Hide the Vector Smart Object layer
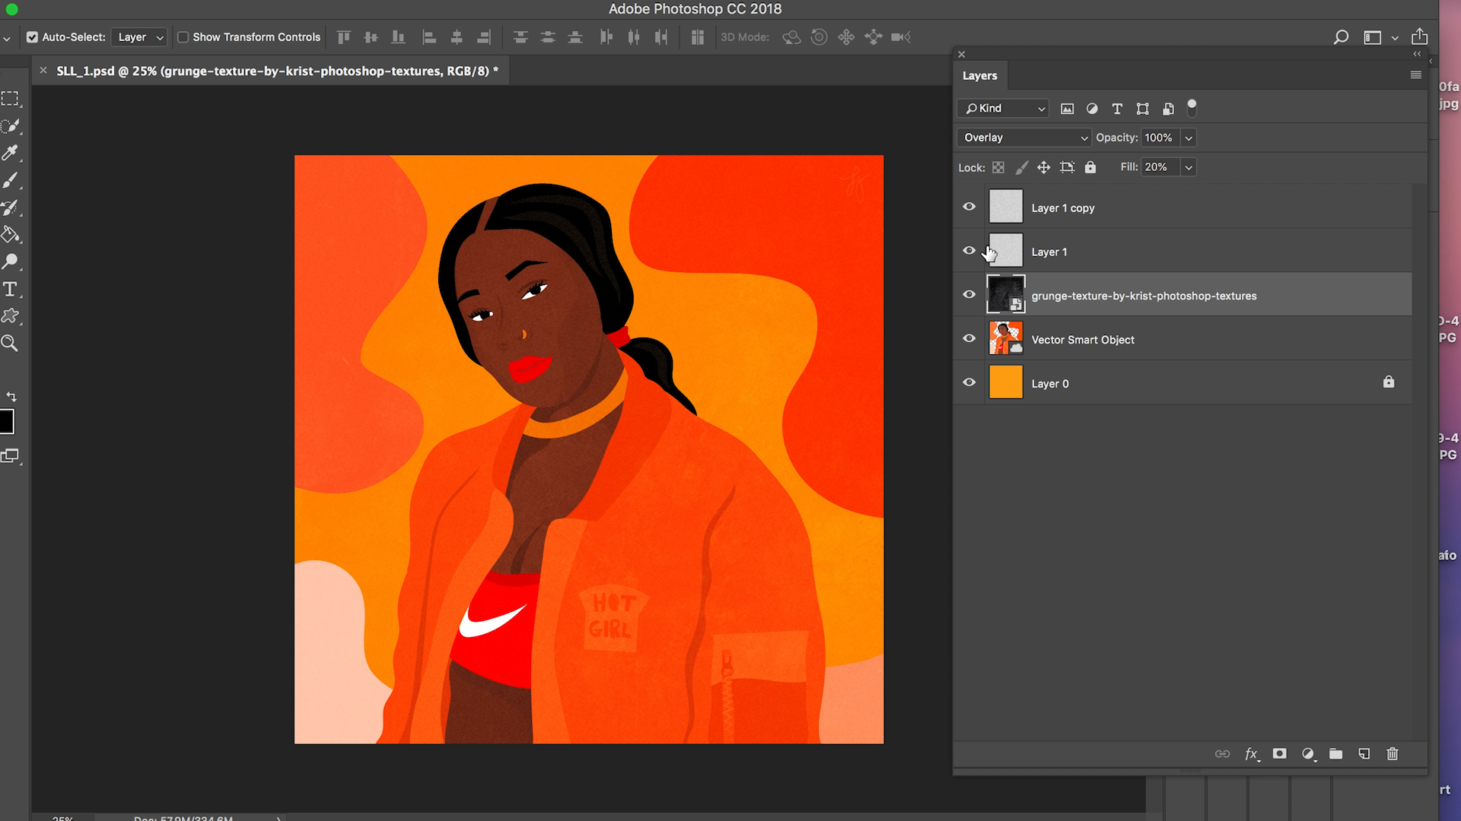This screenshot has width=1461, height=821. [x=969, y=338]
